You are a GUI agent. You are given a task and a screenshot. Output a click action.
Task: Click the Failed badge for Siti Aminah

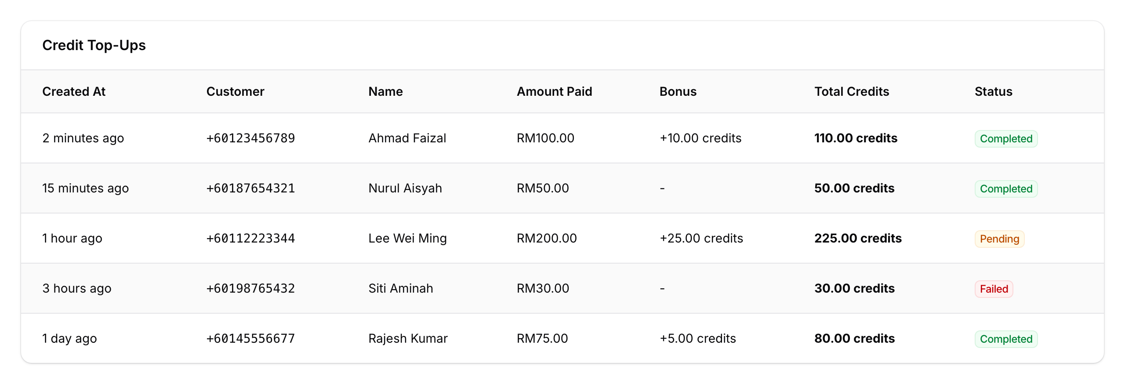click(x=993, y=289)
